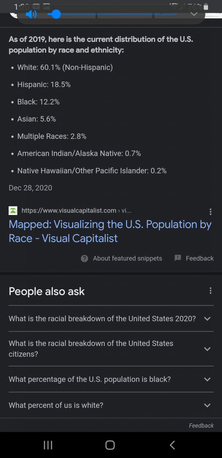This screenshot has height=458, width=222.
Task: Send Feedback on the featured snippet
Action: pyautogui.click(x=200, y=258)
